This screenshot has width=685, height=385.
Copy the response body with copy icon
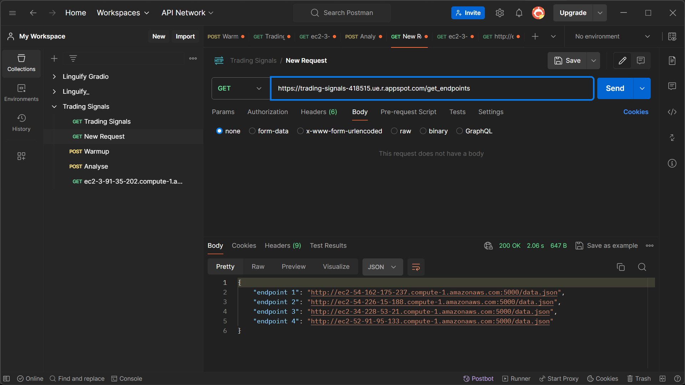click(620, 267)
